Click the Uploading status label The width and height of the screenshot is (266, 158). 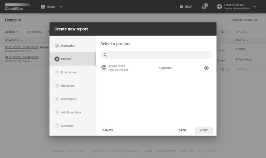tap(245, 59)
